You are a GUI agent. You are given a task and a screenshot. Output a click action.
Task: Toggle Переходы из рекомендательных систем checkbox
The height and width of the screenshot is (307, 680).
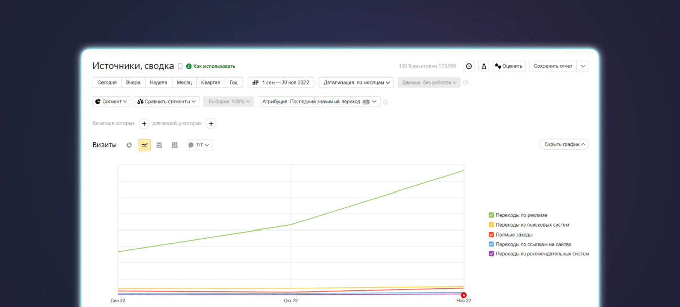(491, 254)
